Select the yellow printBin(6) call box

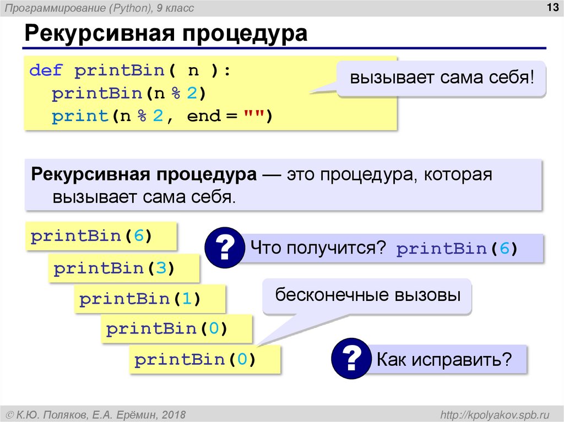(101, 235)
